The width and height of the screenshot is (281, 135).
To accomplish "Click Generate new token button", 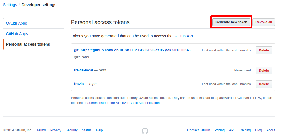I will [x=231, y=22].
